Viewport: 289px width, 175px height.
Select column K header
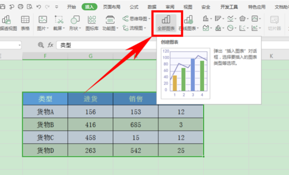(x=271, y=56)
